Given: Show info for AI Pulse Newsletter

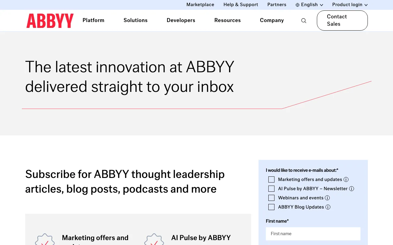Looking at the screenshot, I should pos(352,189).
